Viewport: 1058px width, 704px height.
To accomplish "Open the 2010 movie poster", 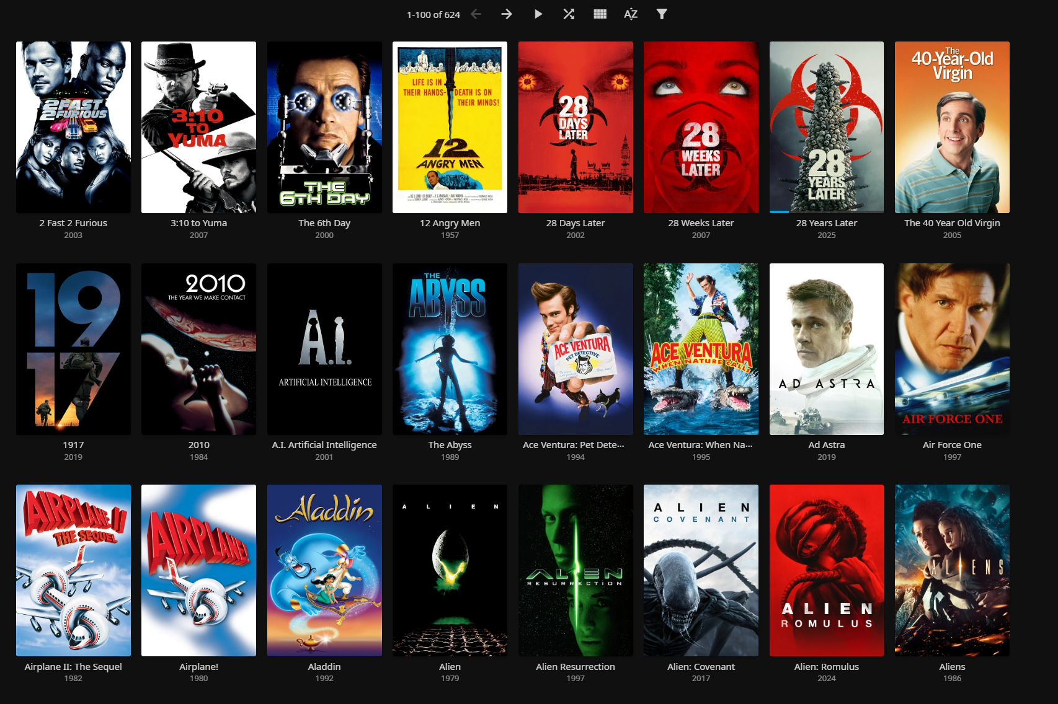I will tap(198, 349).
